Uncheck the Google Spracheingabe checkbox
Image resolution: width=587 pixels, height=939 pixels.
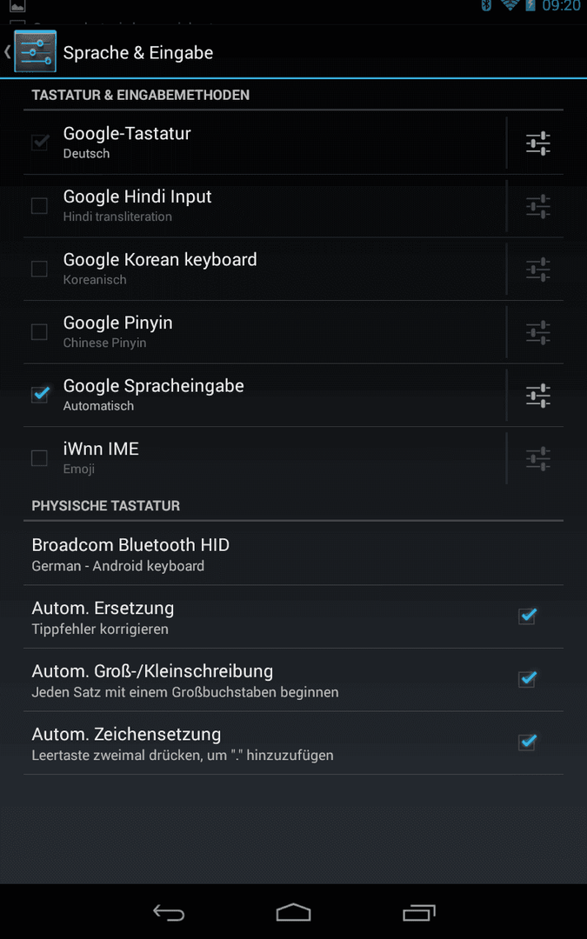click(40, 394)
